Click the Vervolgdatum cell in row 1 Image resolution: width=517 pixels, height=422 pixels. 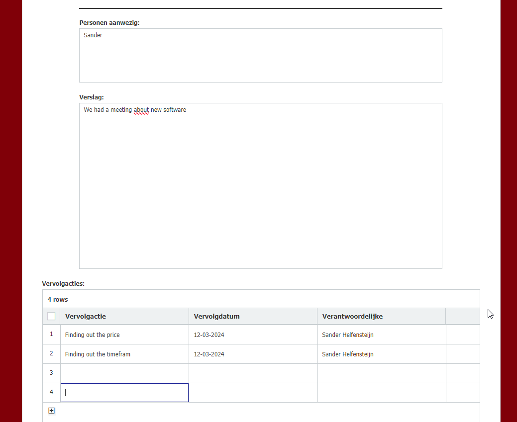(x=253, y=335)
